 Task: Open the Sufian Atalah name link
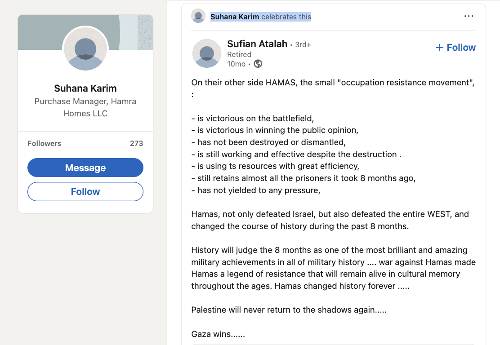[257, 44]
